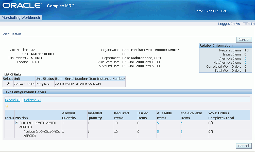Click the KMTest UC001 cell in units list
255x152 pixels.
tap(24, 84)
